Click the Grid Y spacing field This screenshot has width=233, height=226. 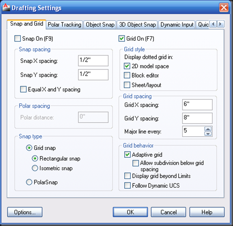(x=197, y=118)
